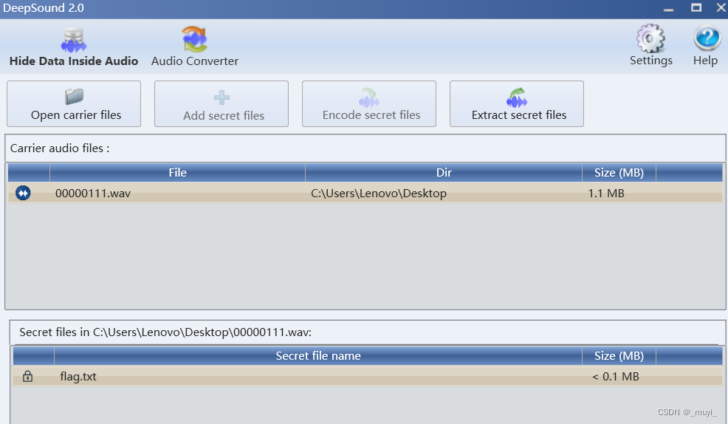Select the 00000111.wav carrier file

[365, 193]
